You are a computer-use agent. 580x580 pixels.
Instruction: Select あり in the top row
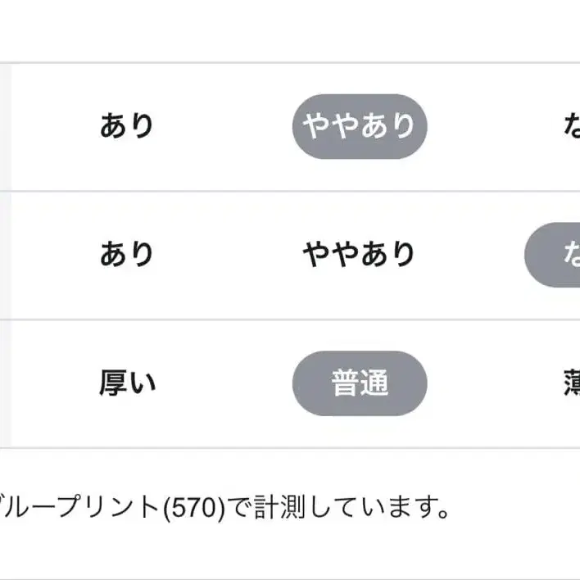point(127,126)
